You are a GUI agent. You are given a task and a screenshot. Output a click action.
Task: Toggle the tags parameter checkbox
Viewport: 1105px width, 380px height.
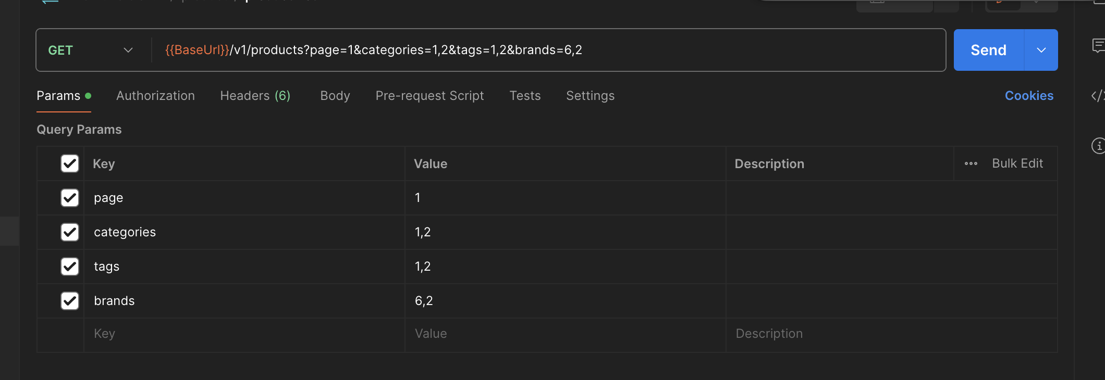[x=70, y=267]
